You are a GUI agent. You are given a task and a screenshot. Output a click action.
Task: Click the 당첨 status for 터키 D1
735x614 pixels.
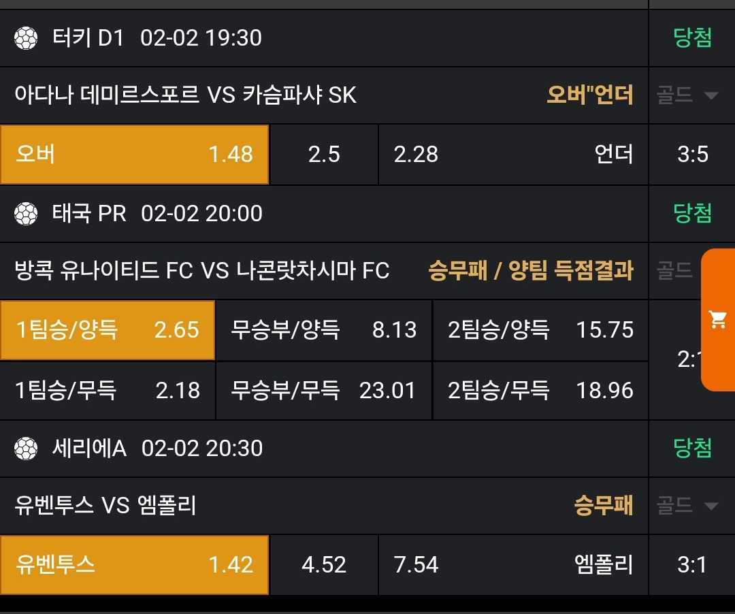click(692, 37)
